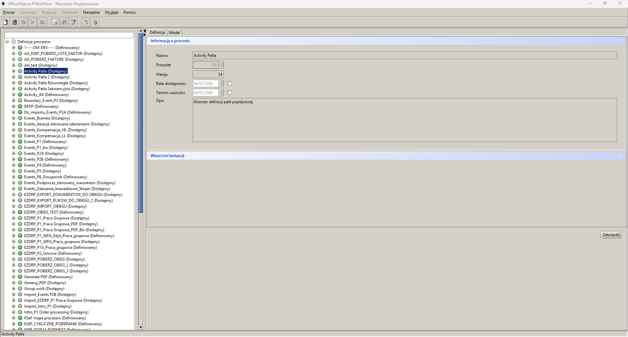This screenshot has width=628, height=337.
Task: Select Events_Kompensacja_HL process
Action: 55,130
